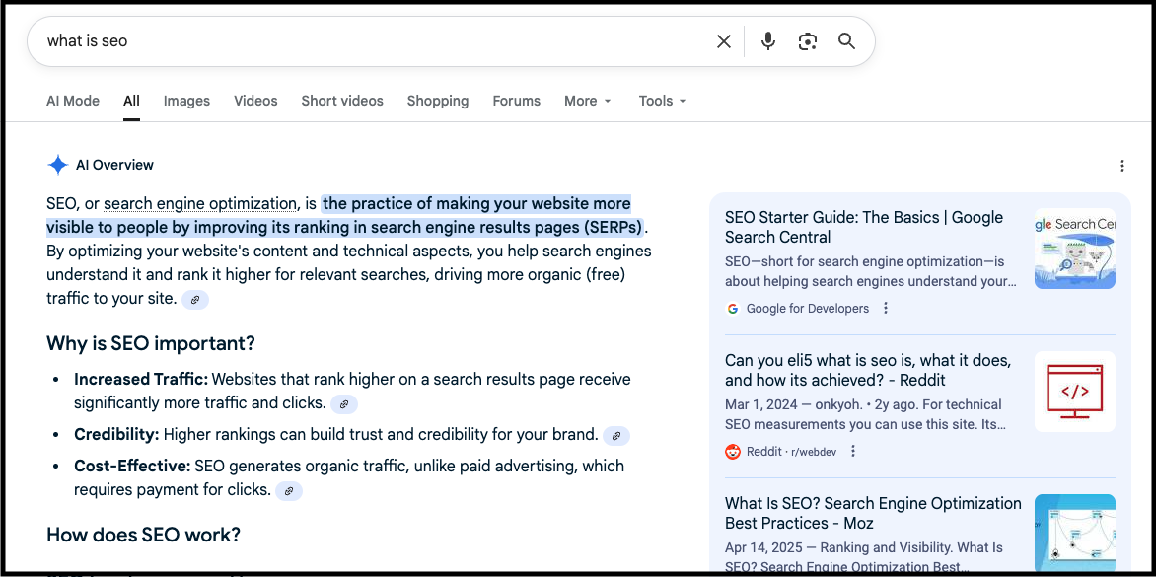Expand the Tools dropdown
The height and width of the screenshot is (577, 1156).
click(x=662, y=101)
